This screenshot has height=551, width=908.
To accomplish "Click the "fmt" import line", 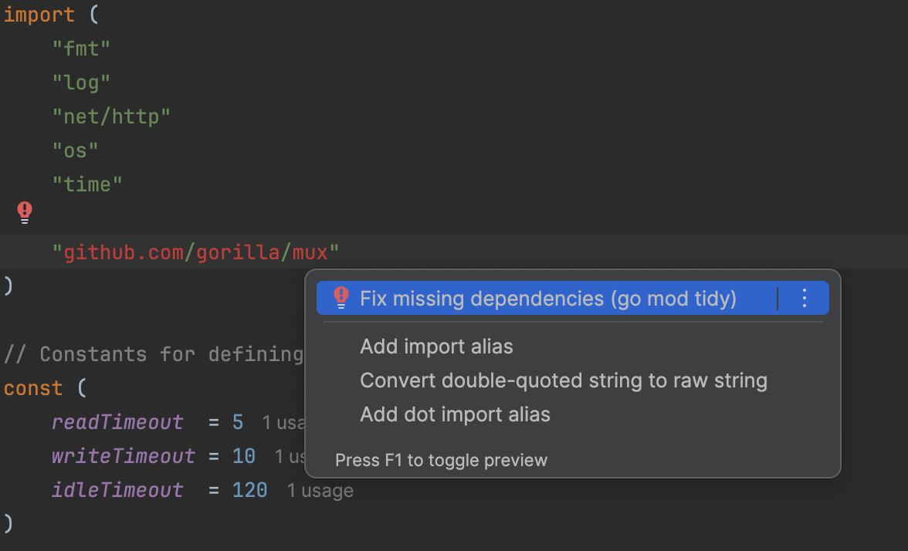I will tap(81, 49).
